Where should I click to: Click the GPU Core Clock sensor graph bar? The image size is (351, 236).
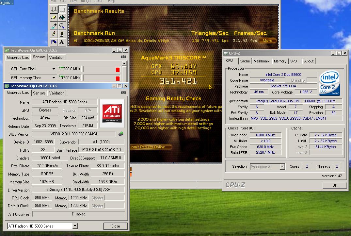click(x=102, y=69)
